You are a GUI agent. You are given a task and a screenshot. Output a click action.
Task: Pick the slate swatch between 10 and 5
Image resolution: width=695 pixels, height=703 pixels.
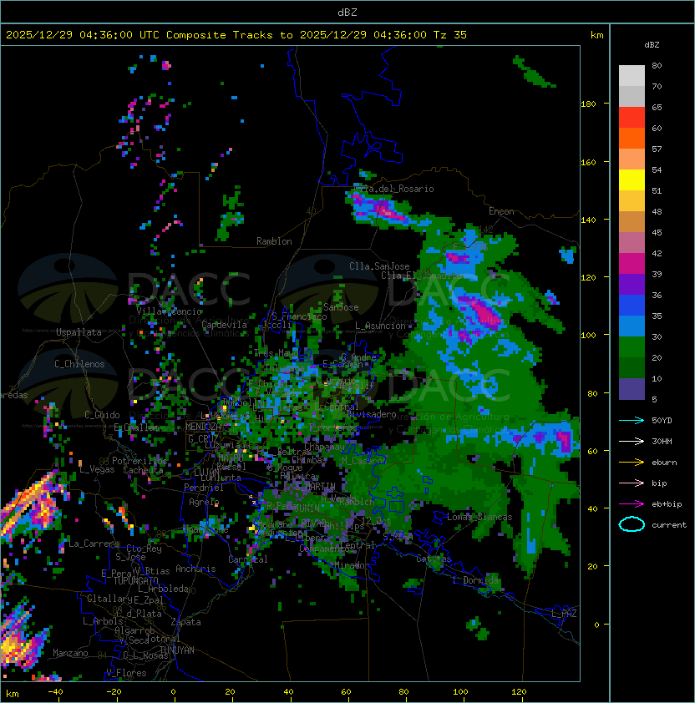(x=632, y=389)
